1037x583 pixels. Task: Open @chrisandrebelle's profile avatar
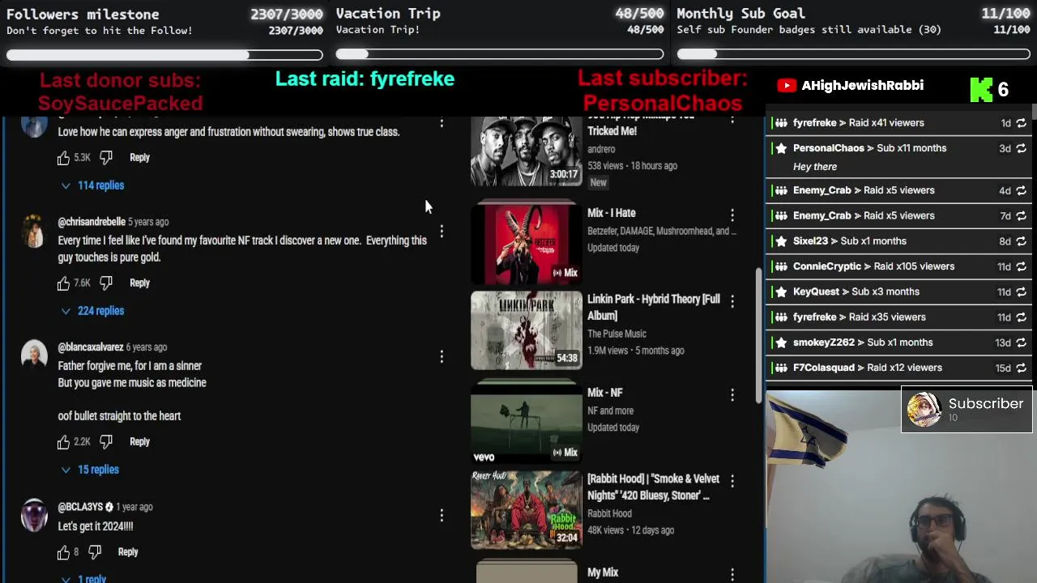coord(34,231)
